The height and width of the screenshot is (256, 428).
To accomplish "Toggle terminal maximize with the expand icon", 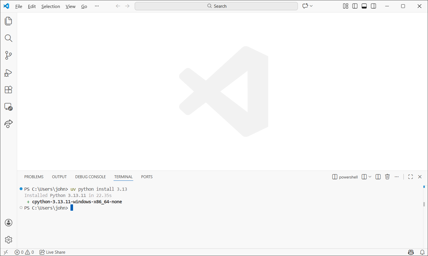I will point(410,177).
